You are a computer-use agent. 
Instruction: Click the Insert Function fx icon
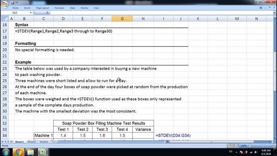(47, 13)
